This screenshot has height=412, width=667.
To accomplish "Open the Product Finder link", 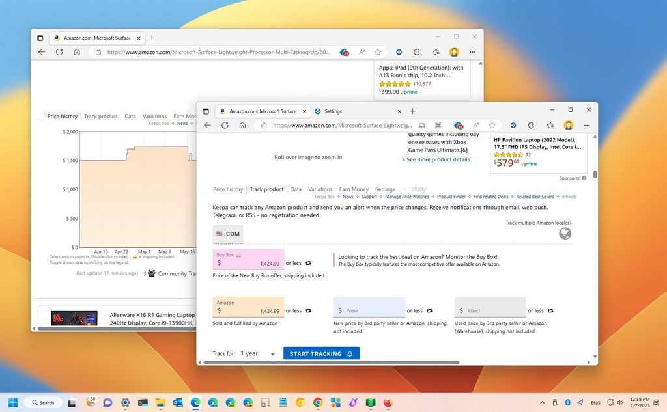I will point(451,197).
